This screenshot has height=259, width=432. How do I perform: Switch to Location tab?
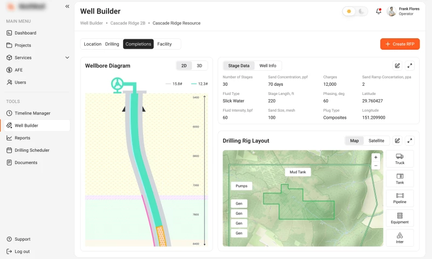pos(92,44)
